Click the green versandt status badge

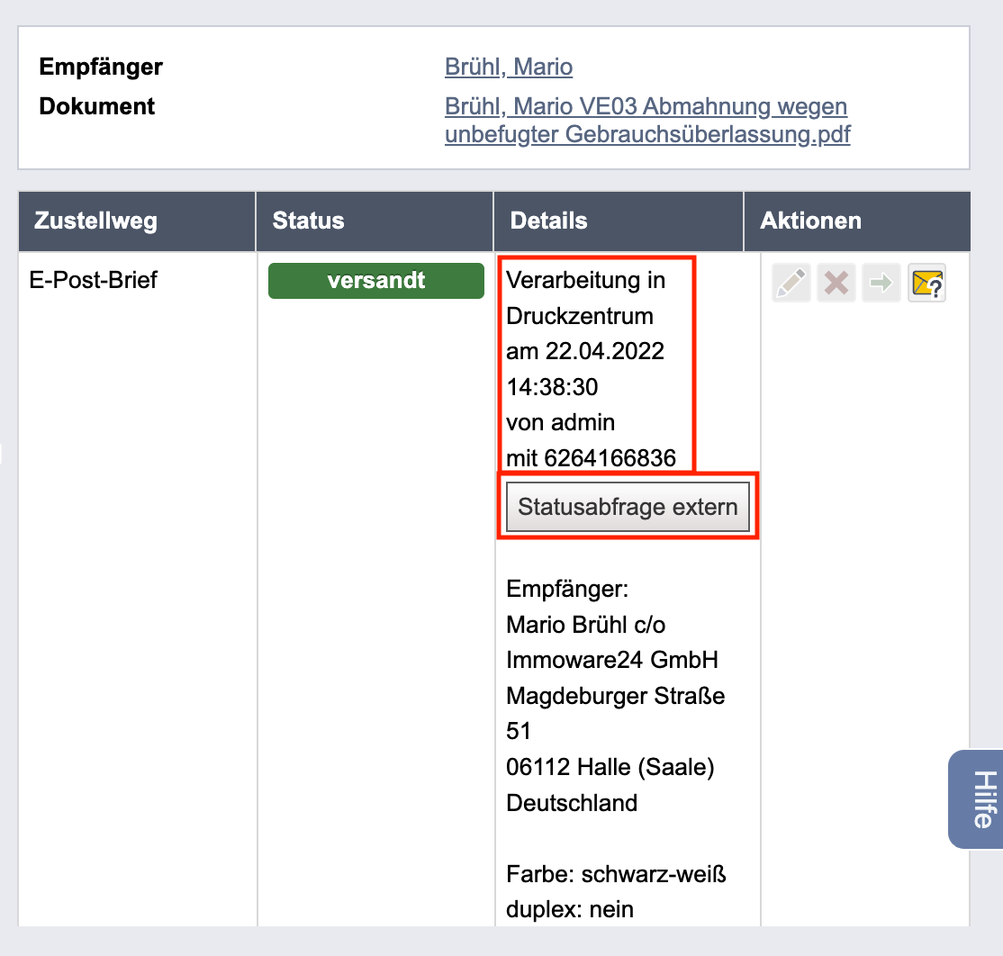[376, 281]
